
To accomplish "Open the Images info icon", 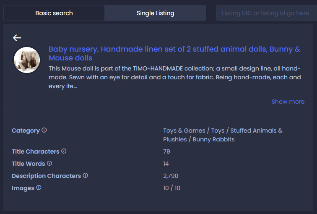I will click(39, 188).
